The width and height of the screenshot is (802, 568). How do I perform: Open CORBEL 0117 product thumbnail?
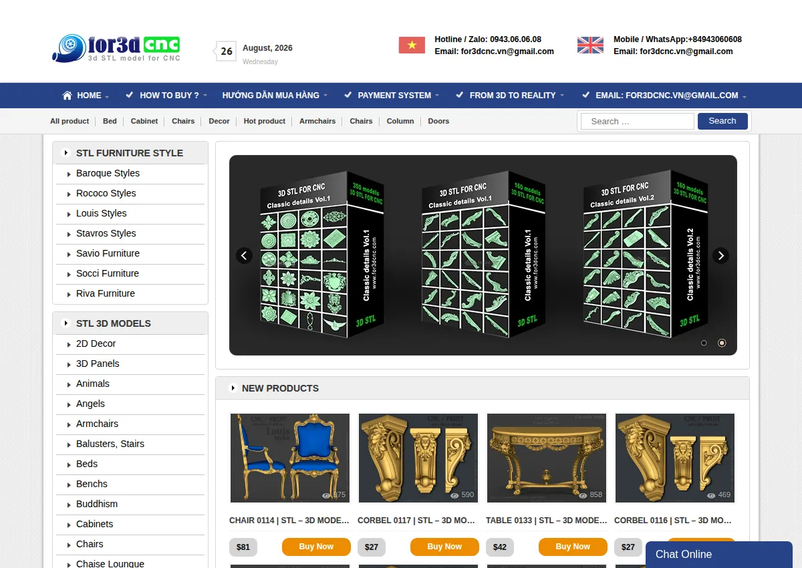tap(418, 458)
